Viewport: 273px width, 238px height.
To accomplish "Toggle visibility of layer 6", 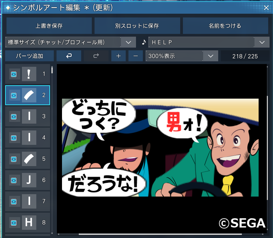I will click(x=14, y=180).
